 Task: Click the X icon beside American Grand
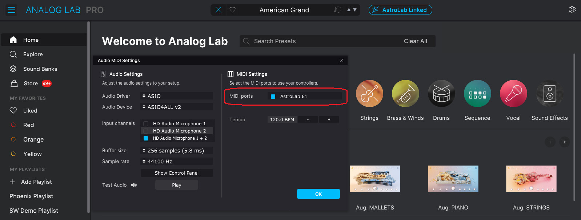click(218, 10)
